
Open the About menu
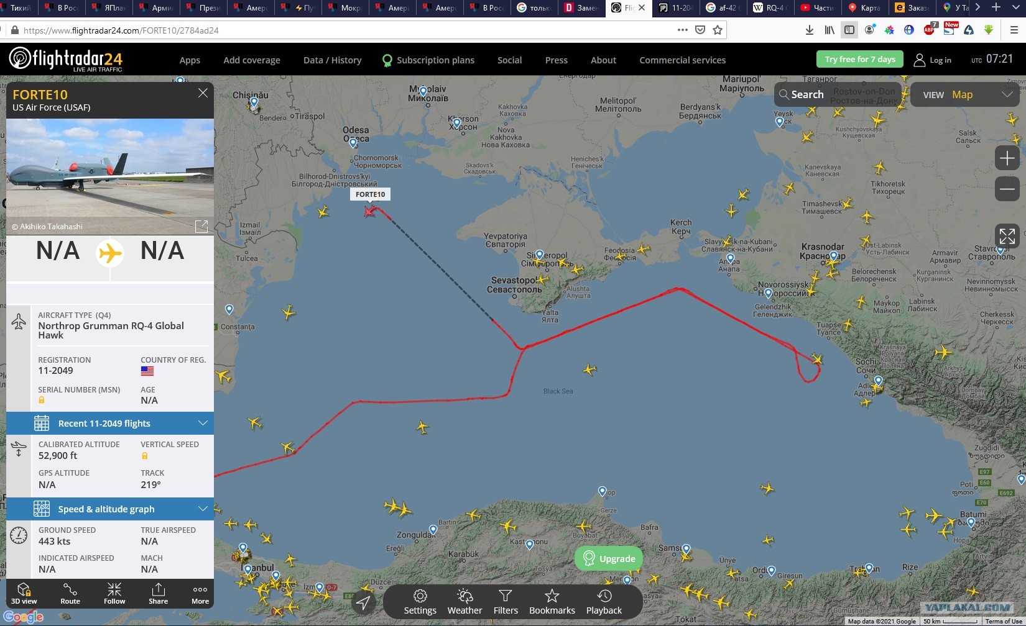click(603, 60)
